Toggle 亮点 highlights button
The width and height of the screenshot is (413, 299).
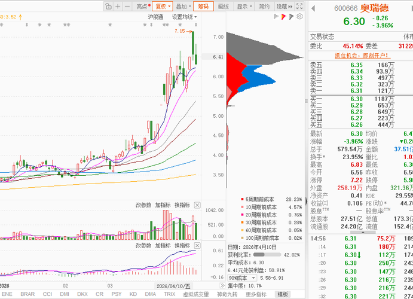pos(143,7)
